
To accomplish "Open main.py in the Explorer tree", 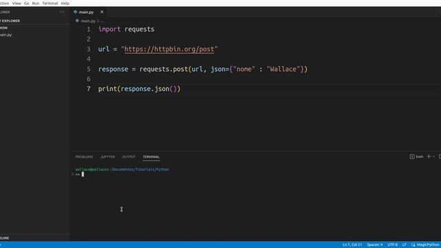I will point(6,35).
